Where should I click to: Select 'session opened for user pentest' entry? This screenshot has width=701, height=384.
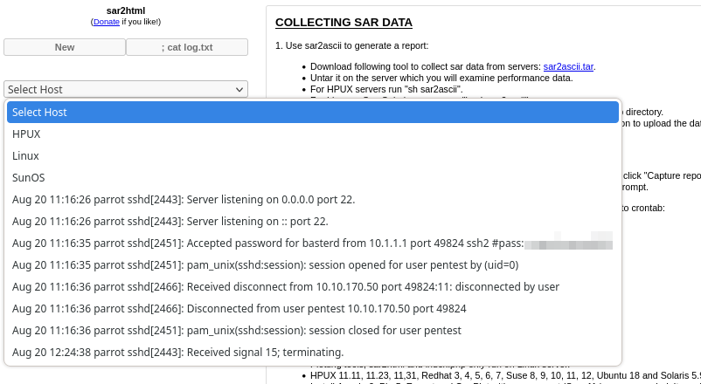313,265
